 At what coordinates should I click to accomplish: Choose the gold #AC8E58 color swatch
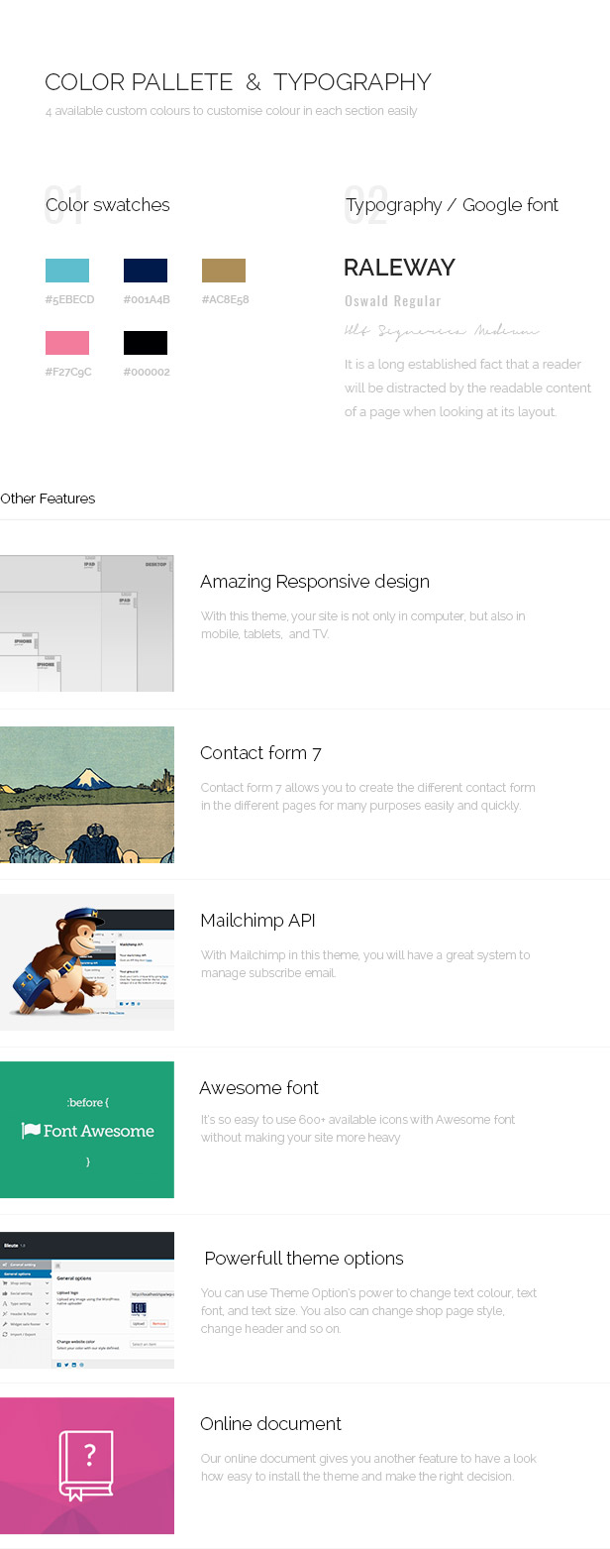click(x=224, y=271)
